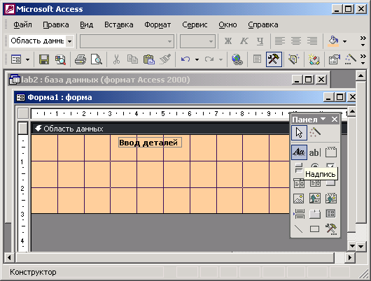Select the Tab Control tool
The image size is (371, 281).
pos(315,214)
